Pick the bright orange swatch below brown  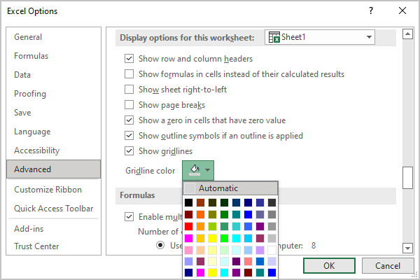[200, 214]
